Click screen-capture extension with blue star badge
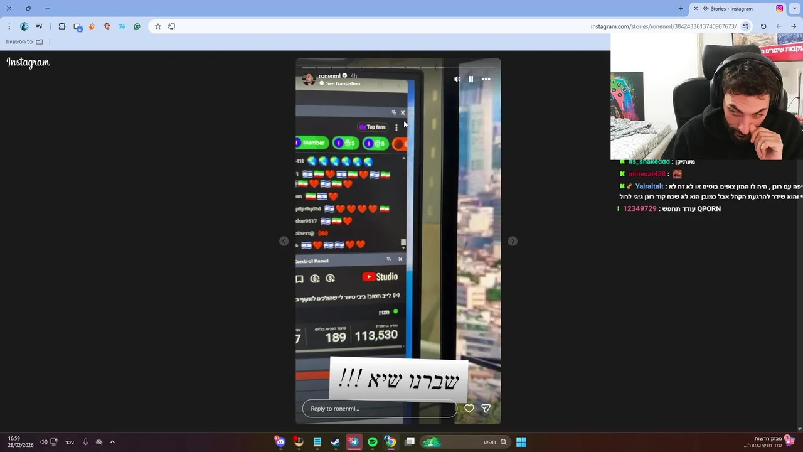The height and width of the screenshot is (452, 803). [x=78, y=26]
